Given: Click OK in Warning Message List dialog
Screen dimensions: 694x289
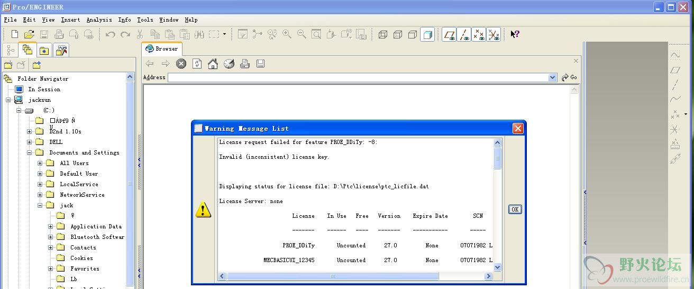Looking at the screenshot, I should click(515, 209).
